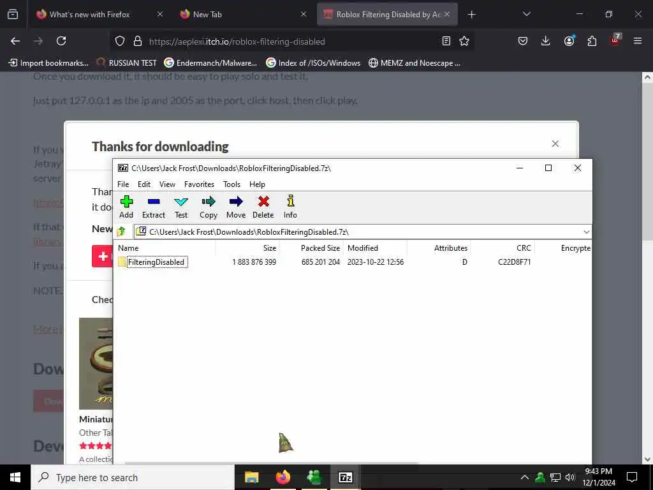653x490 pixels.
Task: Open the Endermanch/Malware bookmark
Action: pos(210,63)
